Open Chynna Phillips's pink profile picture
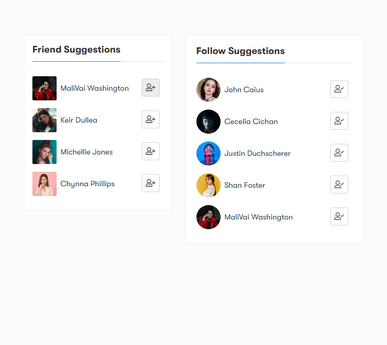The height and width of the screenshot is (345, 387). (x=45, y=184)
